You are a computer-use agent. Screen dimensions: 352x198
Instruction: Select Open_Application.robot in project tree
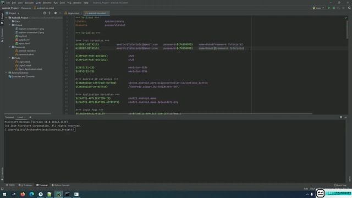pyautogui.click(x=28, y=69)
